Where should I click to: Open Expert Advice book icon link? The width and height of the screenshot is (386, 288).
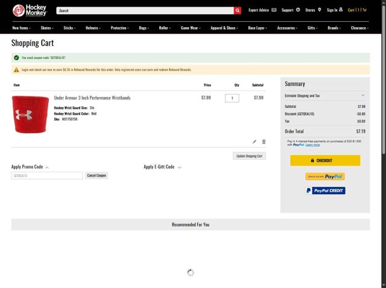coord(262,10)
